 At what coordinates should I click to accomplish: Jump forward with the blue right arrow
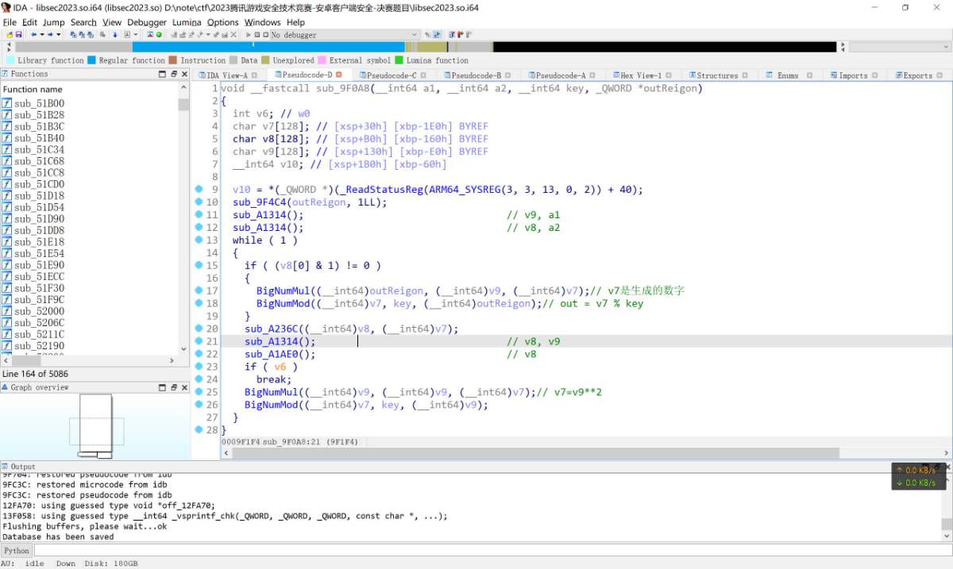tap(50, 35)
